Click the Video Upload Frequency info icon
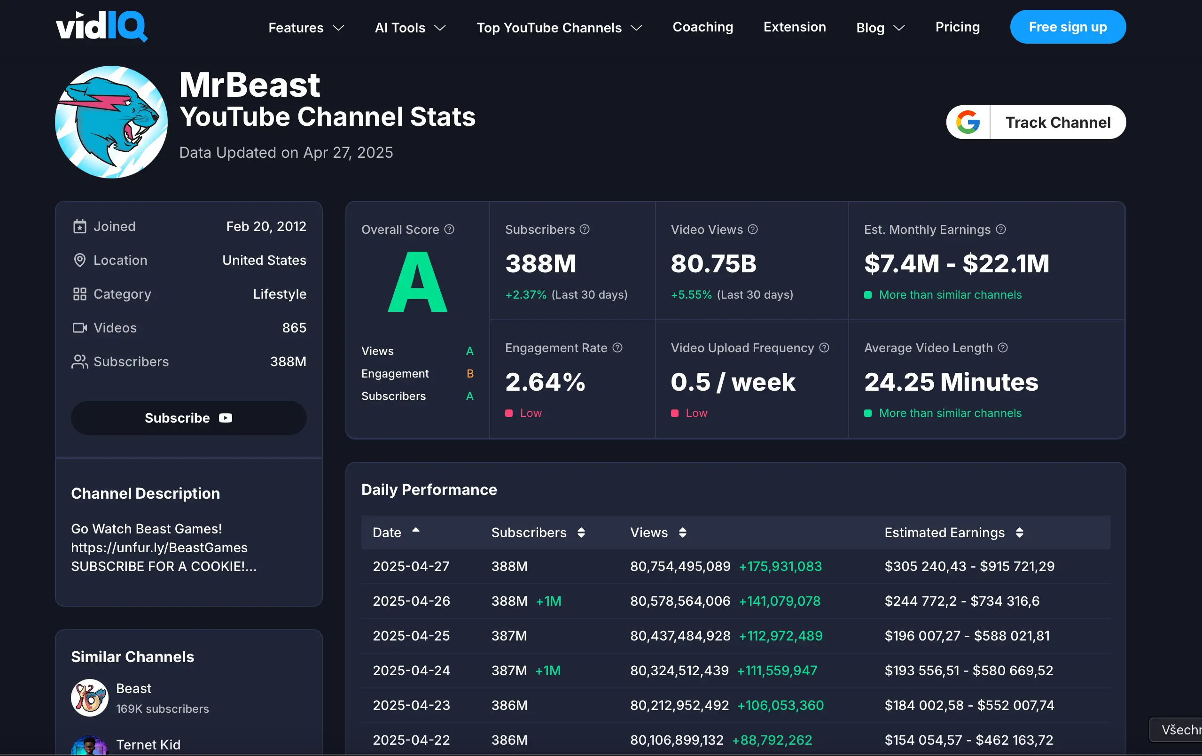The width and height of the screenshot is (1202, 756). (x=824, y=347)
